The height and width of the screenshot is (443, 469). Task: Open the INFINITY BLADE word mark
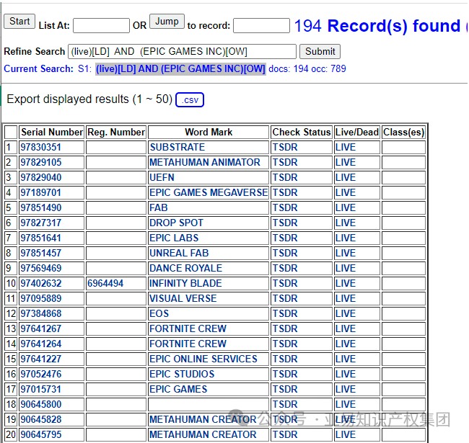point(185,283)
